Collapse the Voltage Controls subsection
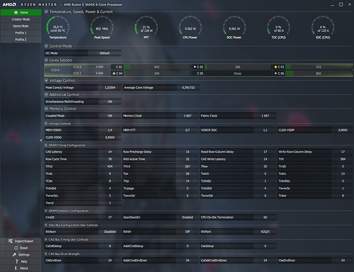 click(46, 124)
